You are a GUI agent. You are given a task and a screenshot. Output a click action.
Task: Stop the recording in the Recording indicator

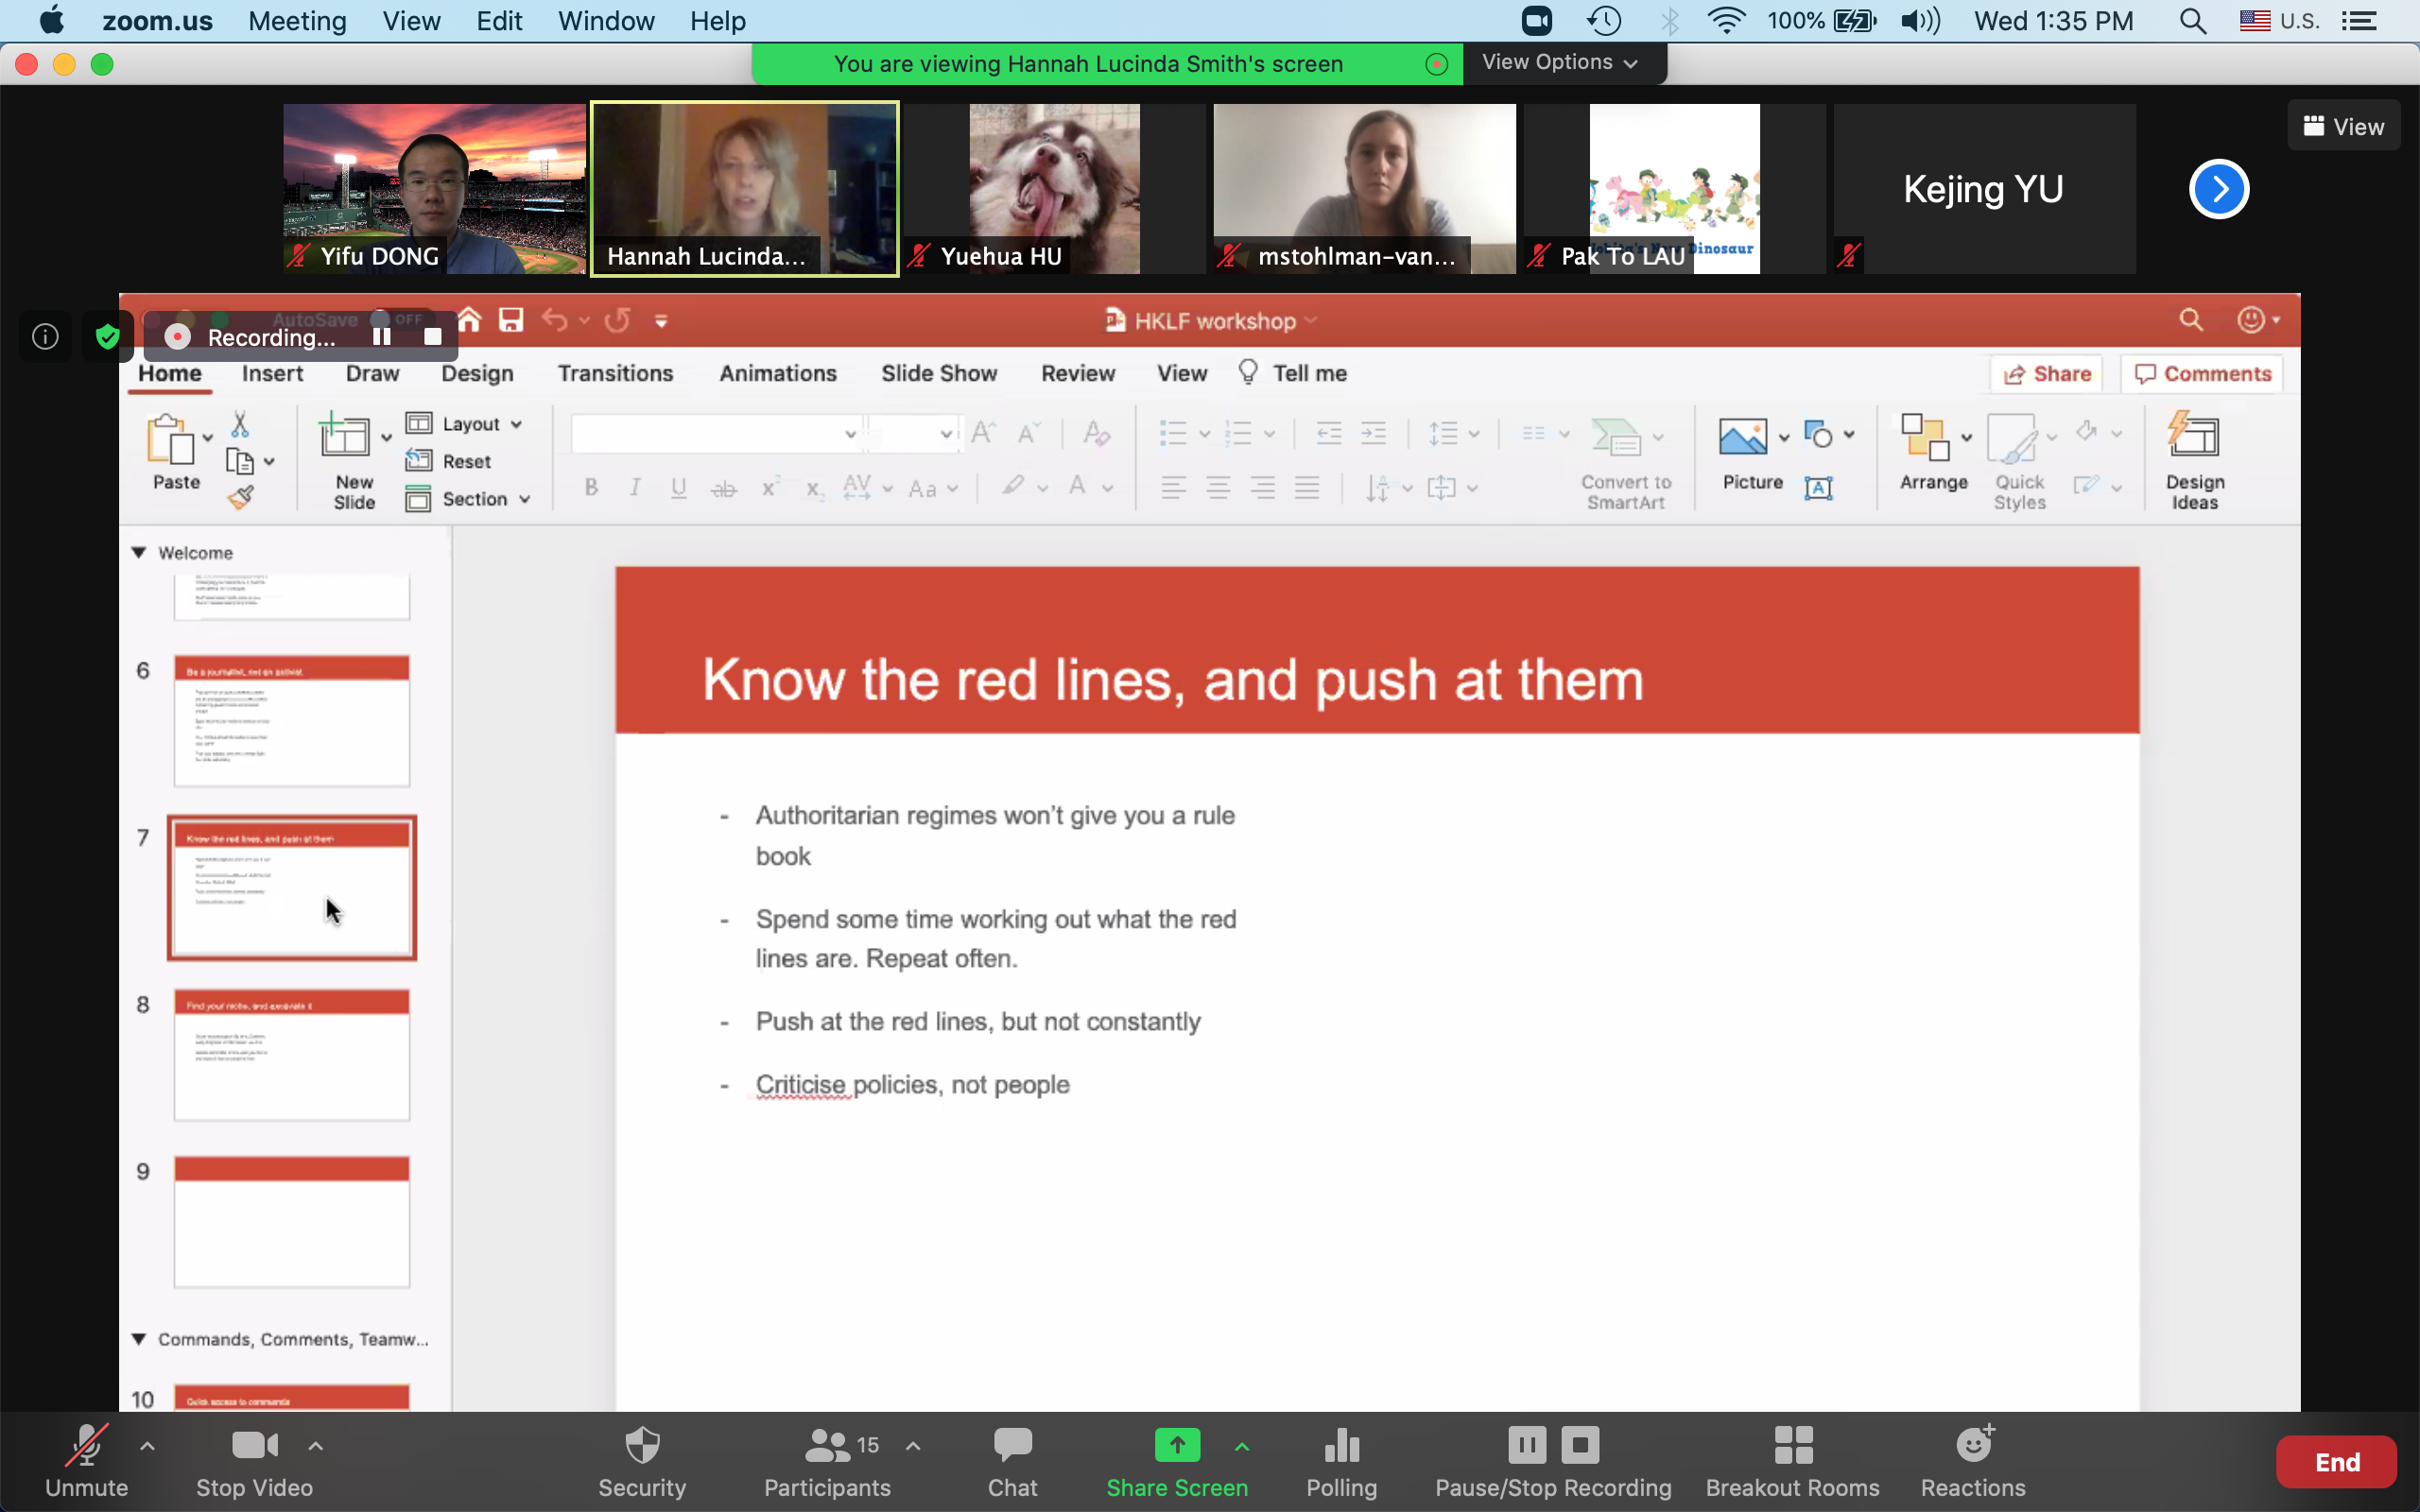coord(432,337)
